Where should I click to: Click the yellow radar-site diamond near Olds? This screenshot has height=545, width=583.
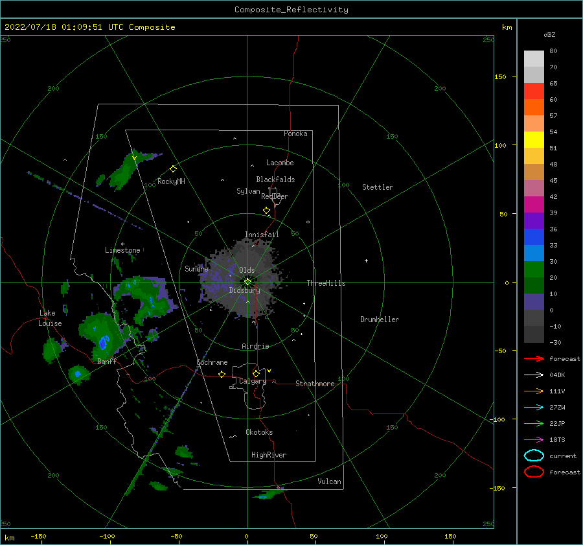[247, 282]
